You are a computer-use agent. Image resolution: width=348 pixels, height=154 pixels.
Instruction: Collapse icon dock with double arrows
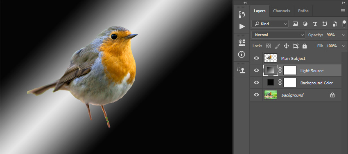(245, 3)
